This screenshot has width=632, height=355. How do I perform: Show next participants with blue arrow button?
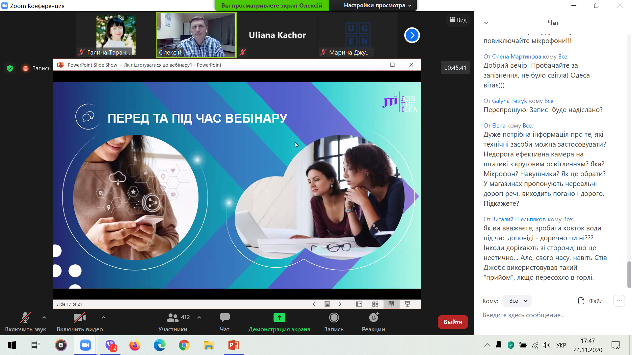click(x=412, y=35)
